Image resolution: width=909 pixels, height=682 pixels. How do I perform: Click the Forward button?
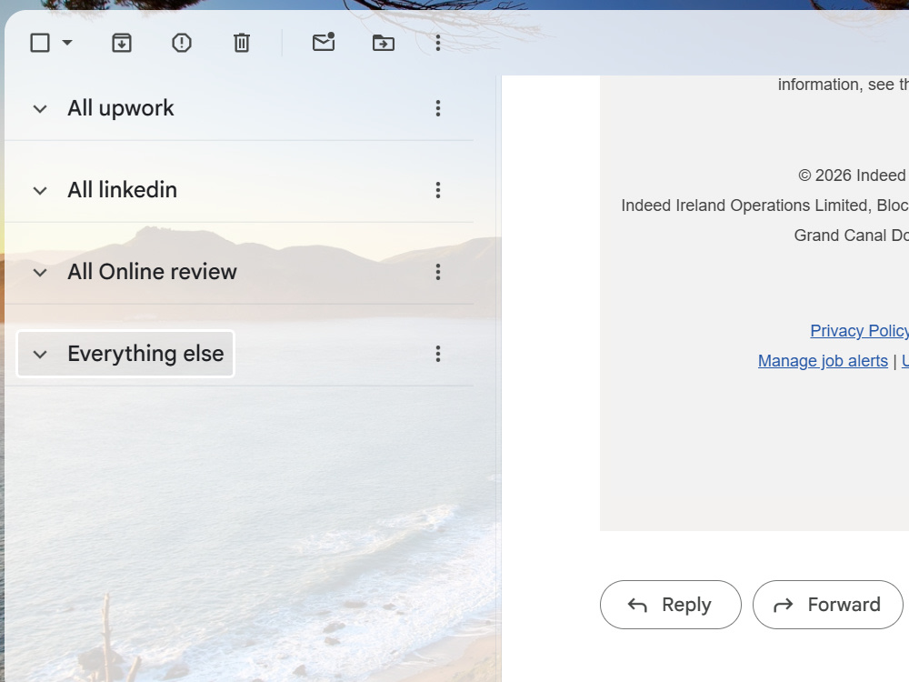(x=828, y=605)
